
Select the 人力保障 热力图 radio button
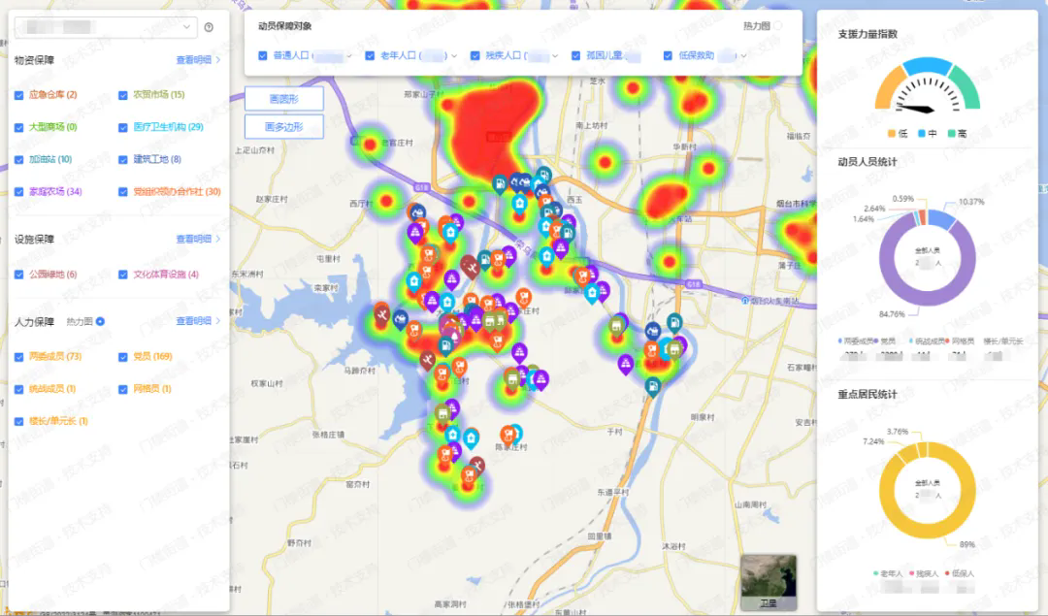coord(100,321)
